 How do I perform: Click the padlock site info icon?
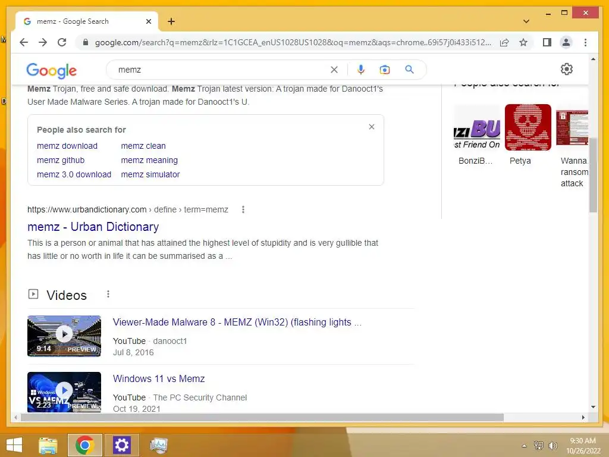click(x=86, y=42)
